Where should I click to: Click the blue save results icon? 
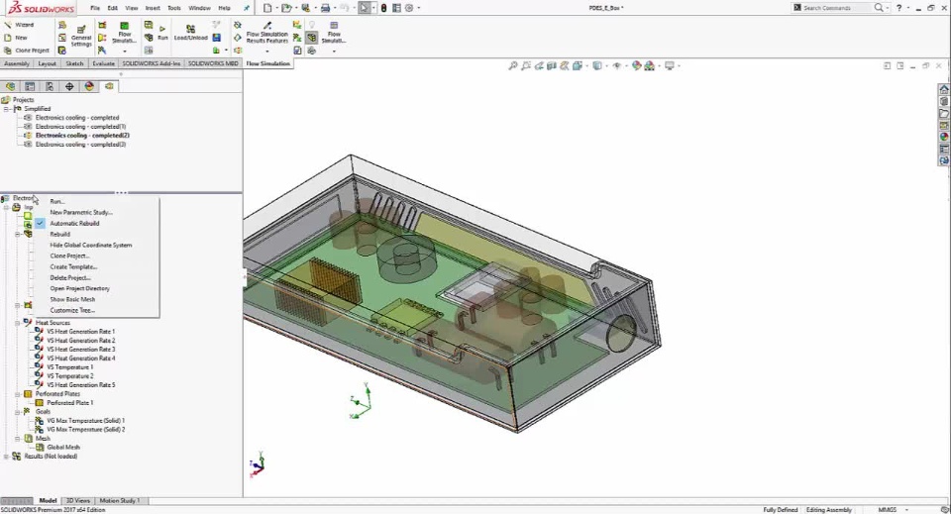coord(217,38)
